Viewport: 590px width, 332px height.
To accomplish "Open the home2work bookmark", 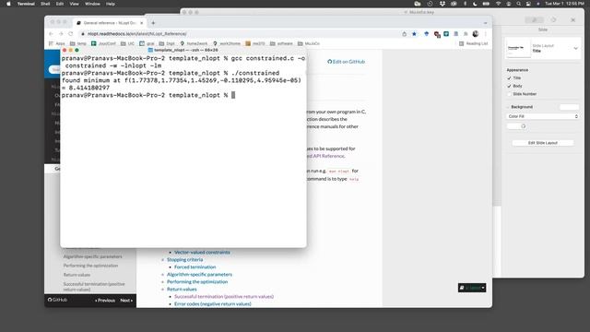I will pos(194,43).
